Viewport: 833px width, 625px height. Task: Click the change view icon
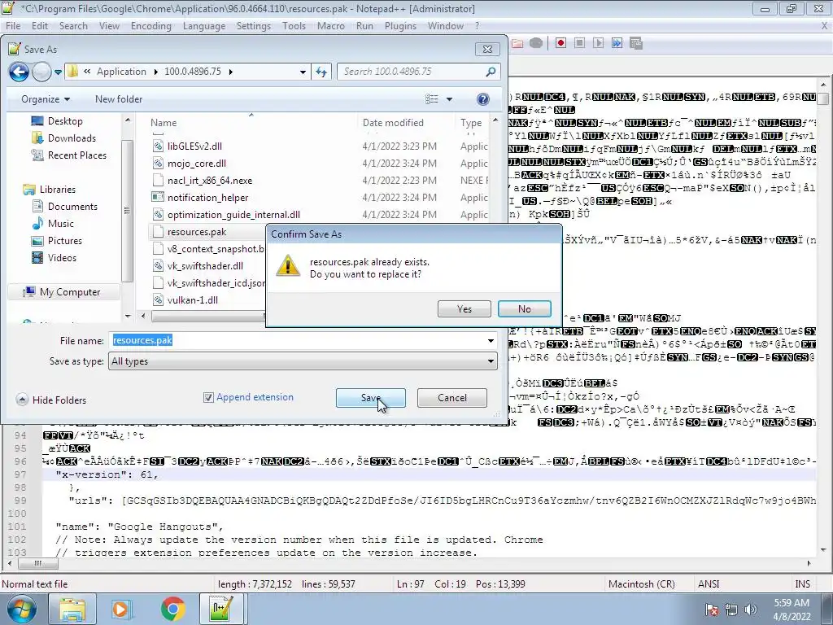point(432,99)
